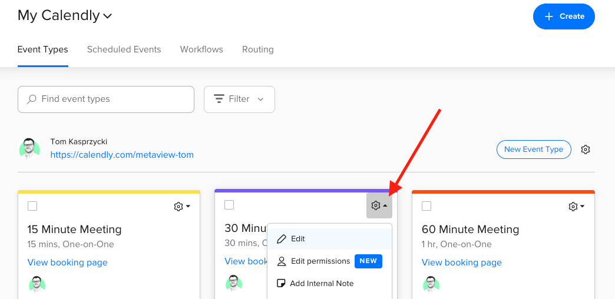Click the settings gear beside New Event Type
615x299 pixels.
coord(585,149)
